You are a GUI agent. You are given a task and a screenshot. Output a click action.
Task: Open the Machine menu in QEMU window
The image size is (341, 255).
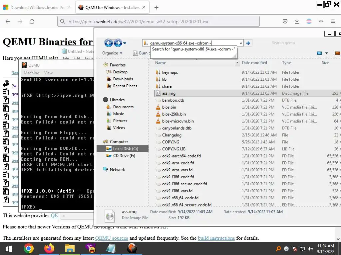pos(31,73)
